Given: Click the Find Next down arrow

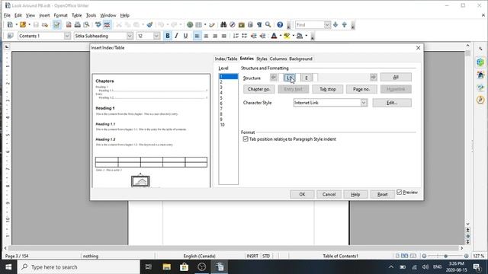Looking at the screenshot, I should [x=335, y=25].
